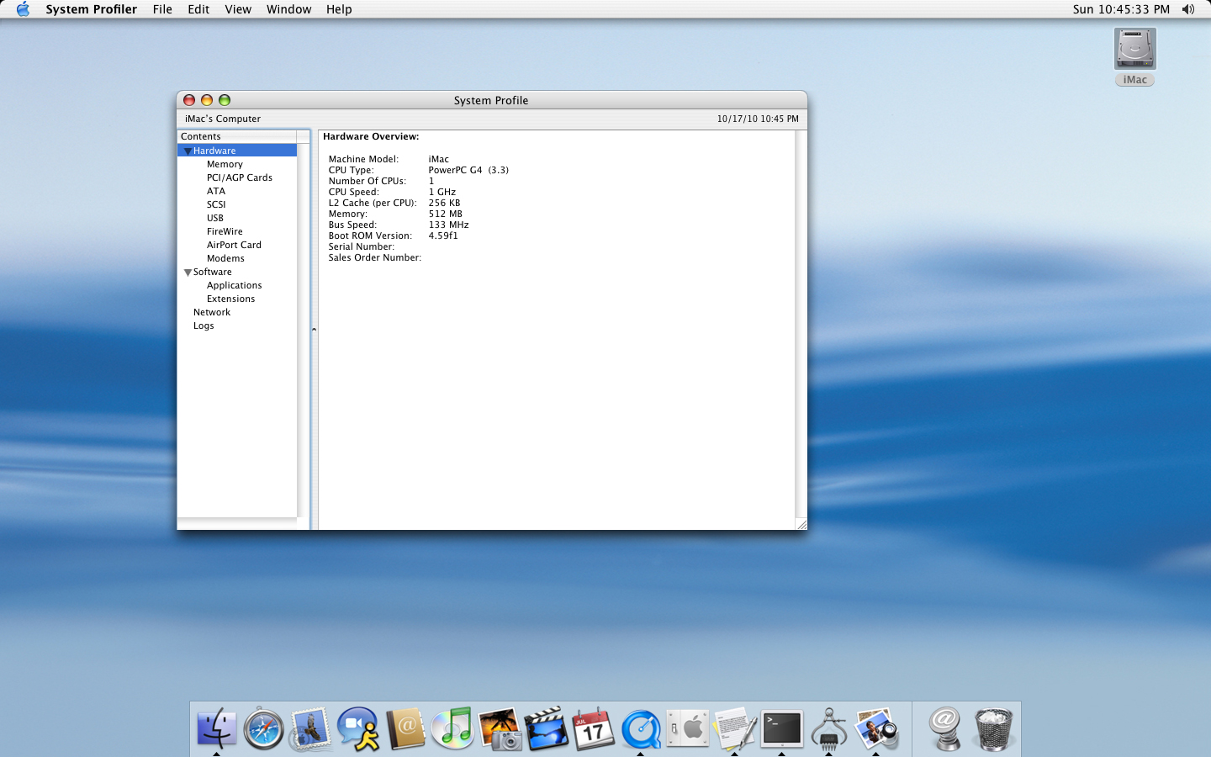Image resolution: width=1211 pixels, height=757 pixels.
Task: Open the iMac hard drive desktop icon
Action: (1134, 50)
